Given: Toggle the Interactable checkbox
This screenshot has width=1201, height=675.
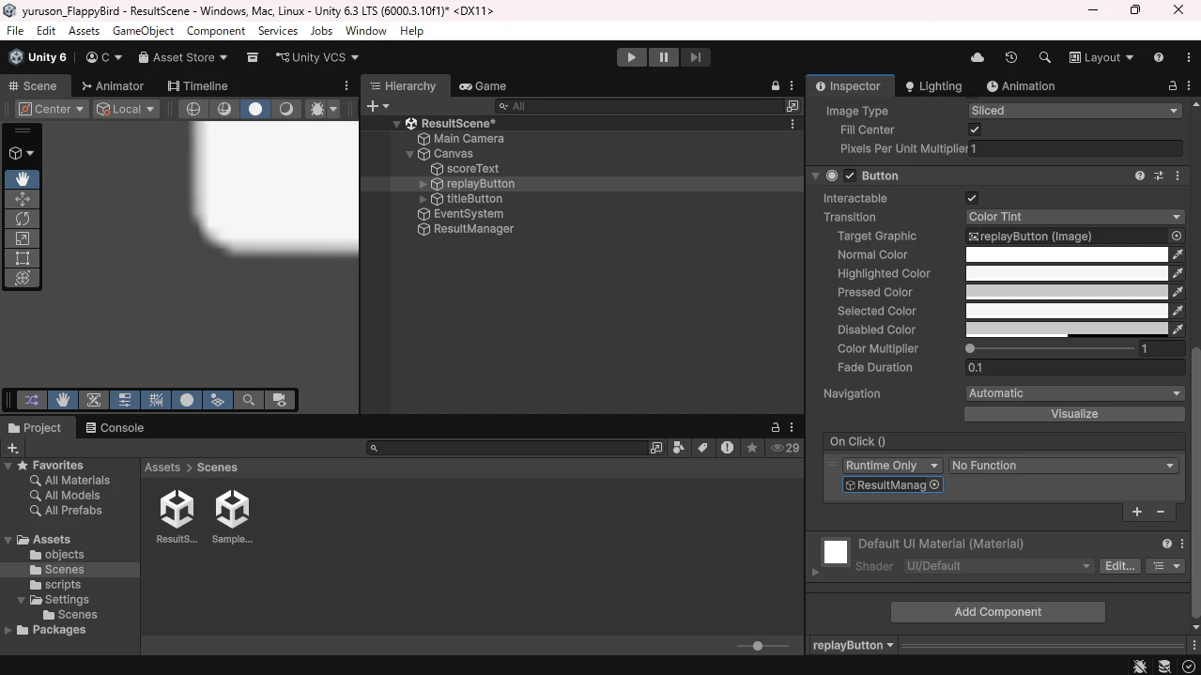Looking at the screenshot, I should pos(972,198).
